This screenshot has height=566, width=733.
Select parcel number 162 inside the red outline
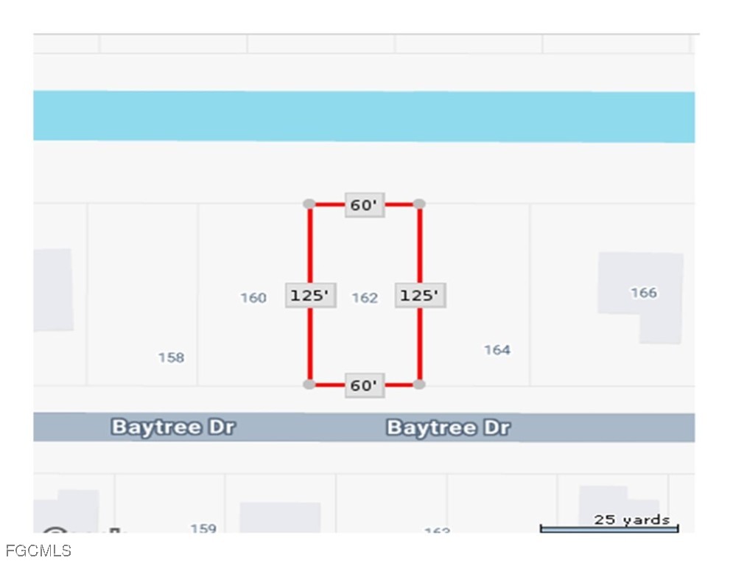click(365, 298)
